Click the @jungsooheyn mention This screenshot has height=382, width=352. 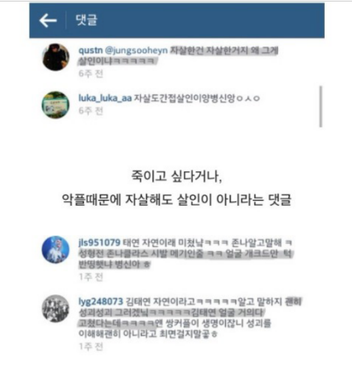136,51
